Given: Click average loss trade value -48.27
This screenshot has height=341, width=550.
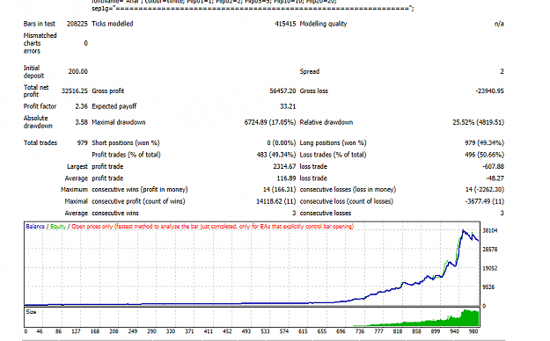Looking at the screenshot, I should pos(495,178).
